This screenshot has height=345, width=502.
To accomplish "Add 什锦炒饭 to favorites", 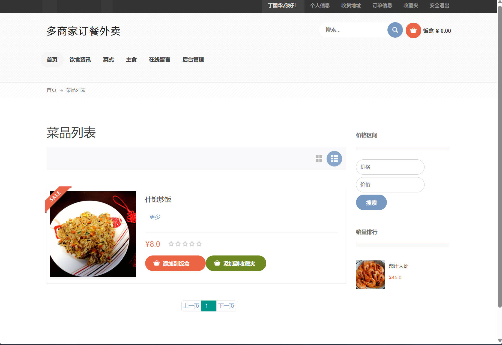I will (236, 263).
